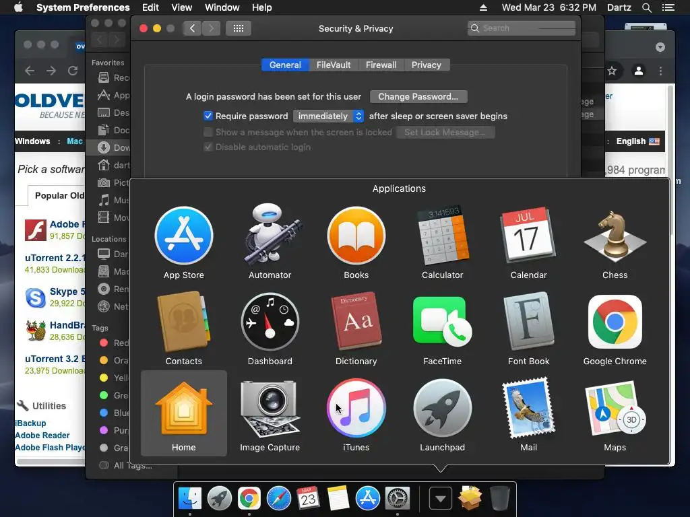Open the Edit menu
This screenshot has height=517, width=690.
[150, 7]
